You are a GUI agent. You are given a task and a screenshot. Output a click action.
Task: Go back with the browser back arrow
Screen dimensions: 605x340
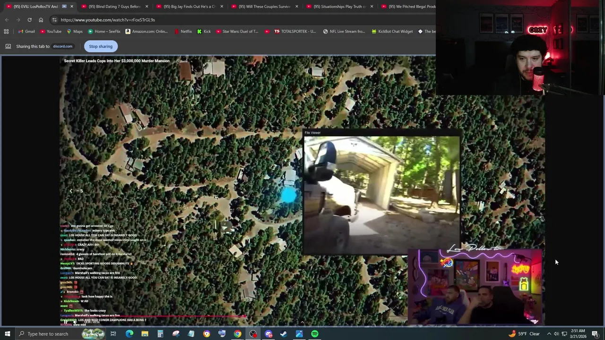[x=7, y=20]
